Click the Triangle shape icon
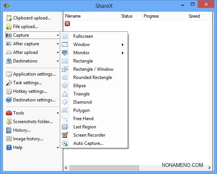This screenshot has width=217, height=174. [65, 94]
